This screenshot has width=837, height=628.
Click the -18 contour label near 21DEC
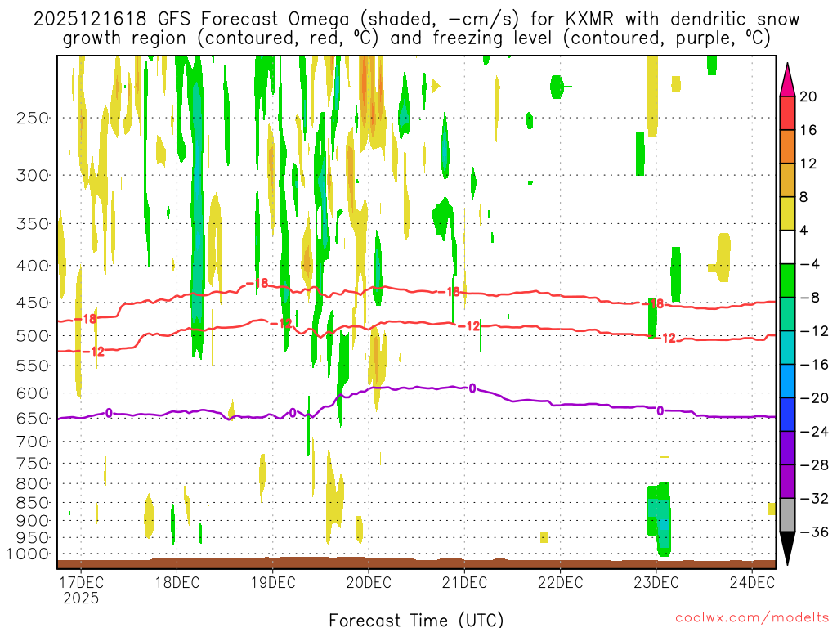coord(449,292)
